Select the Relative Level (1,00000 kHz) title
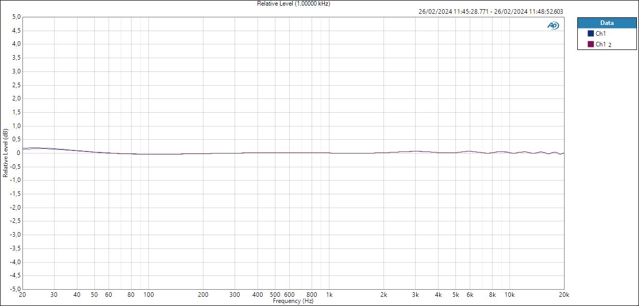 [x=293, y=4]
